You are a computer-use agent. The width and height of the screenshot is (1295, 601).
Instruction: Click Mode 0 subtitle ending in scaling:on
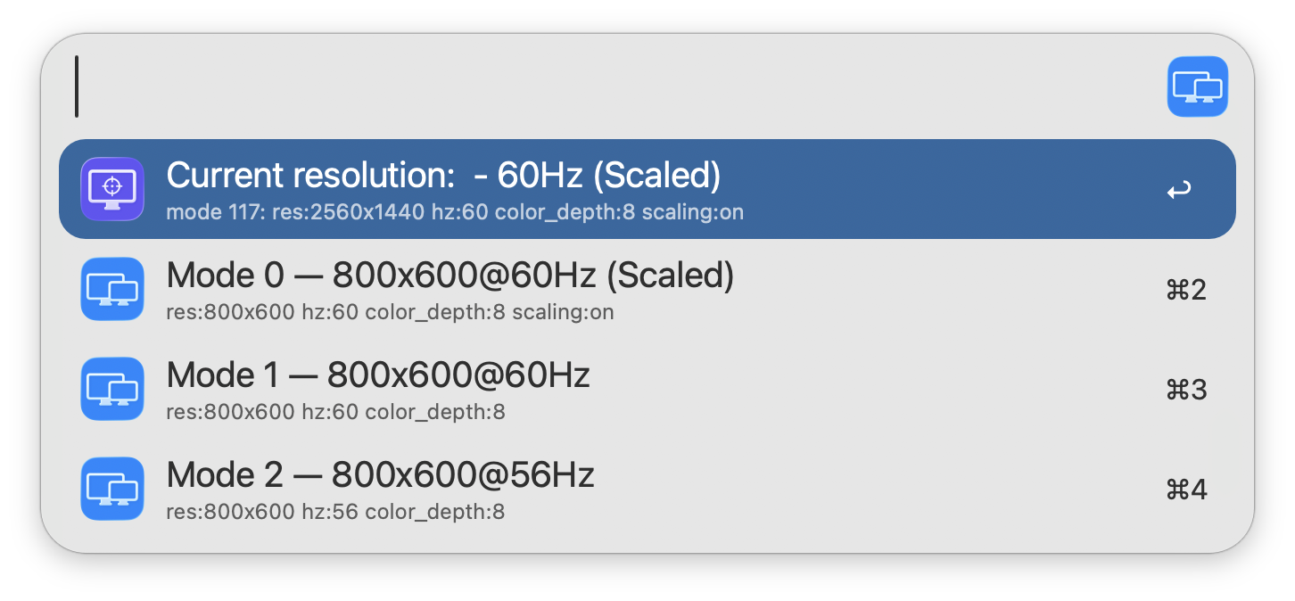(x=390, y=312)
